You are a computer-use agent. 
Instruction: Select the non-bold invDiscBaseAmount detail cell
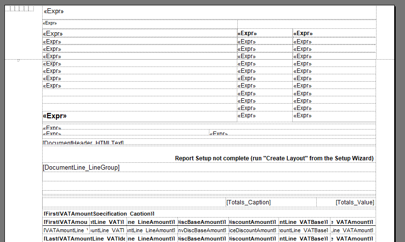click(x=202, y=230)
